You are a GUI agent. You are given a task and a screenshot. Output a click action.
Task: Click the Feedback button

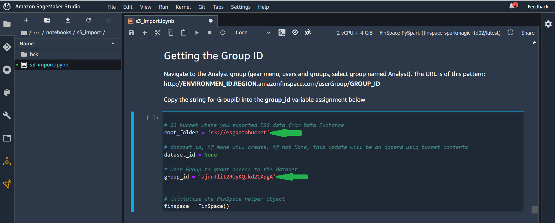(x=538, y=7)
